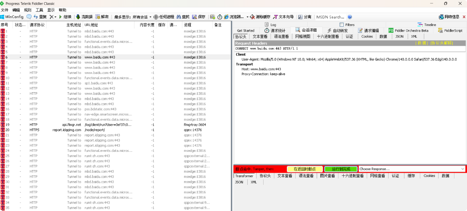Open the Choose Response combo box
Screen dimensions: 467x211
pyautogui.click(x=412, y=169)
